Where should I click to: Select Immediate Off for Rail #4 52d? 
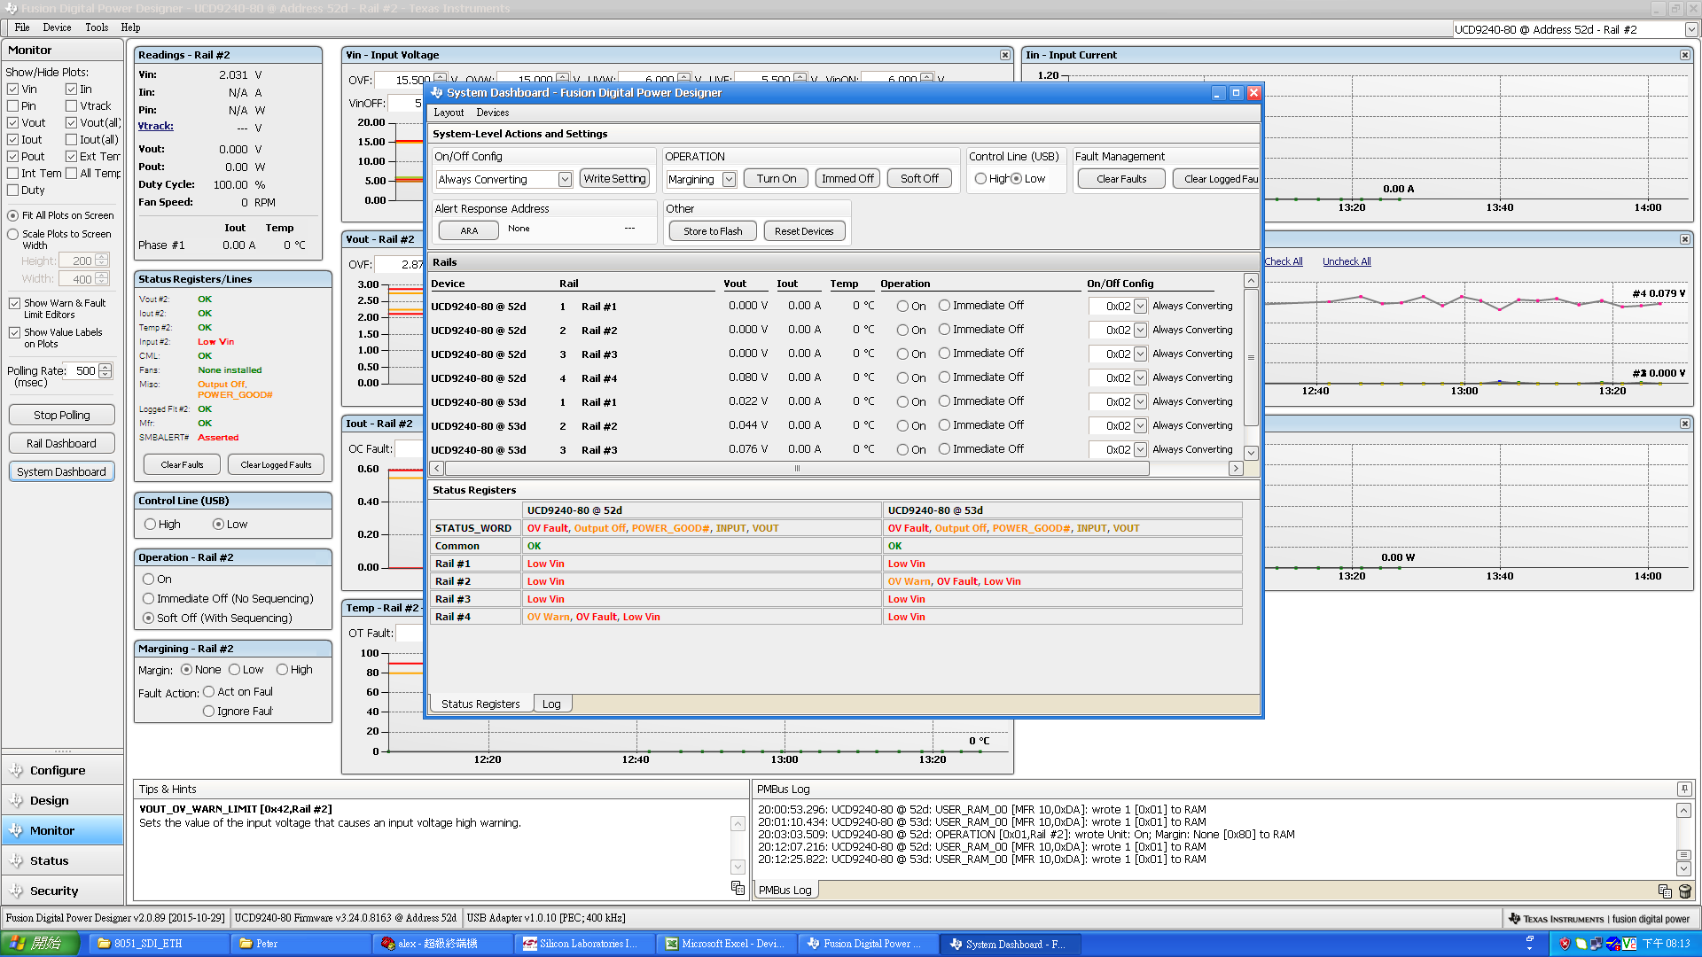[944, 377]
